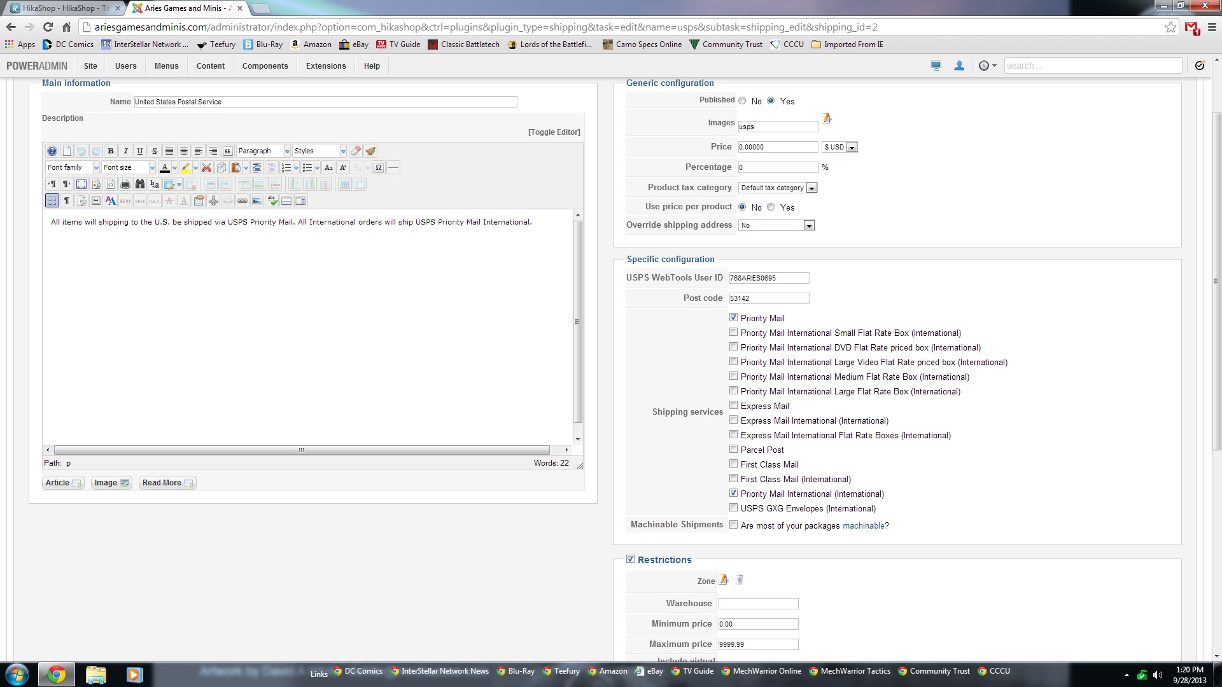The image size is (1222, 687).
Task: Click the text color swatch button
Action: coord(165,167)
